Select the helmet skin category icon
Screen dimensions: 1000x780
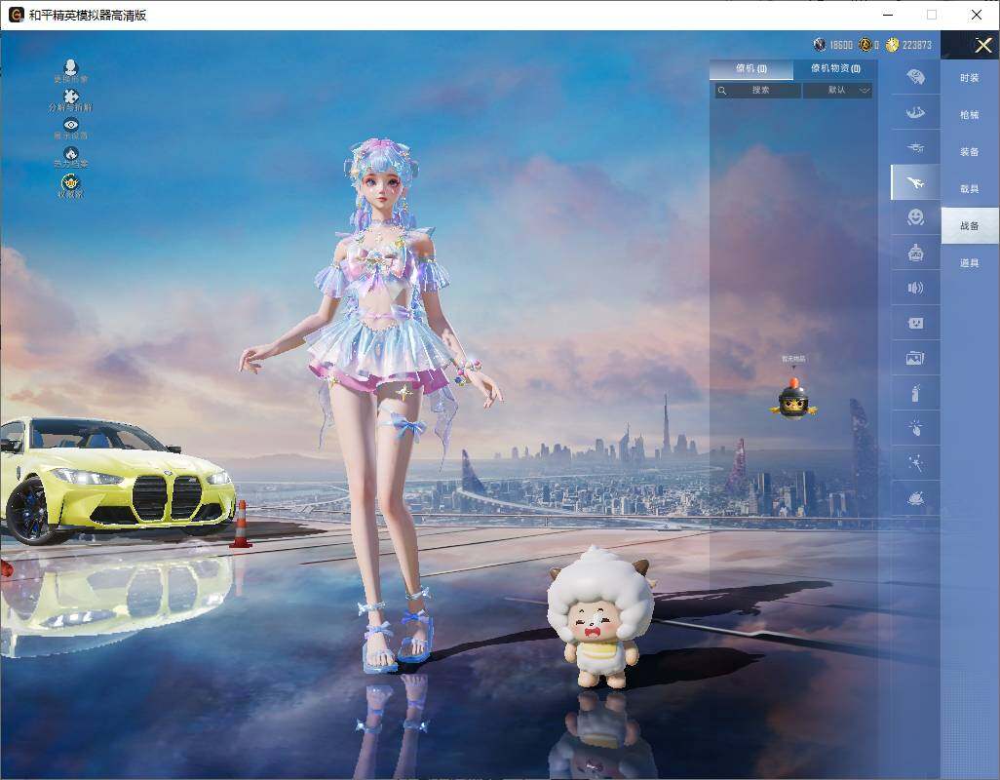click(x=916, y=76)
